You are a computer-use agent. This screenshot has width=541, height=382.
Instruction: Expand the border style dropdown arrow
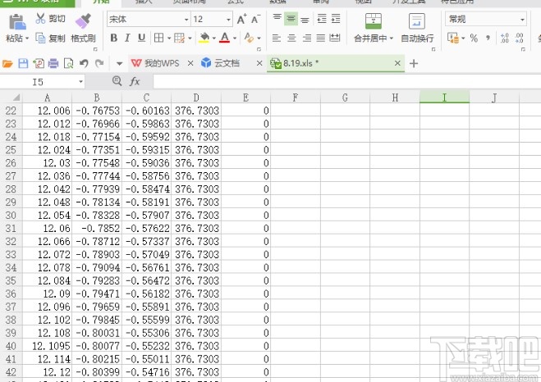[169, 39]
